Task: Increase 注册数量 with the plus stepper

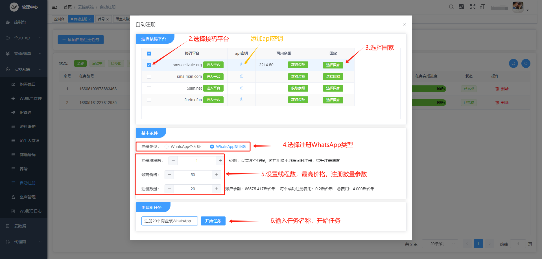Action: click(216, 189)
